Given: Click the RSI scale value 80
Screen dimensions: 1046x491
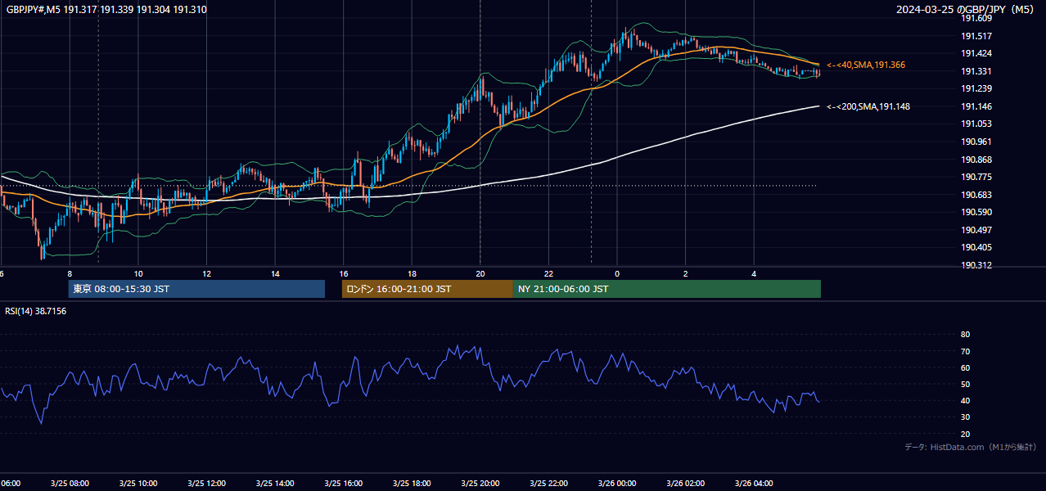Looking at the screenshot, I should tap(965, 335).
